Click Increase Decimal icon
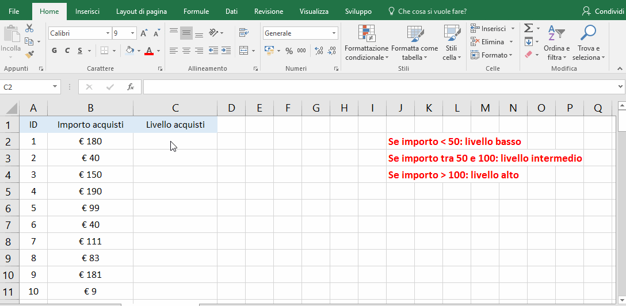 click(x=319, y=51)
